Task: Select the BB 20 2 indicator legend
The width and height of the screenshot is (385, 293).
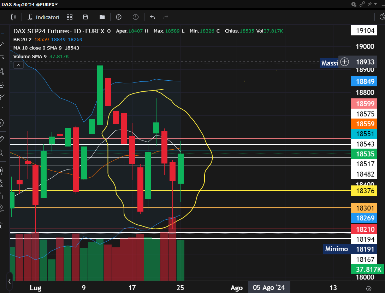Action: (x=22, y=39)
